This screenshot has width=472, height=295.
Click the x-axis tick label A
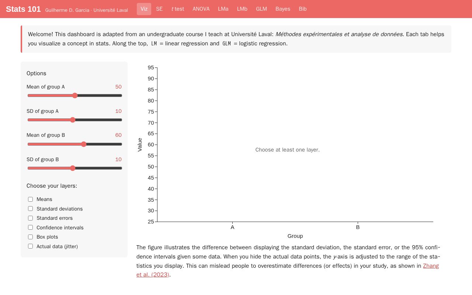[232, 227]
